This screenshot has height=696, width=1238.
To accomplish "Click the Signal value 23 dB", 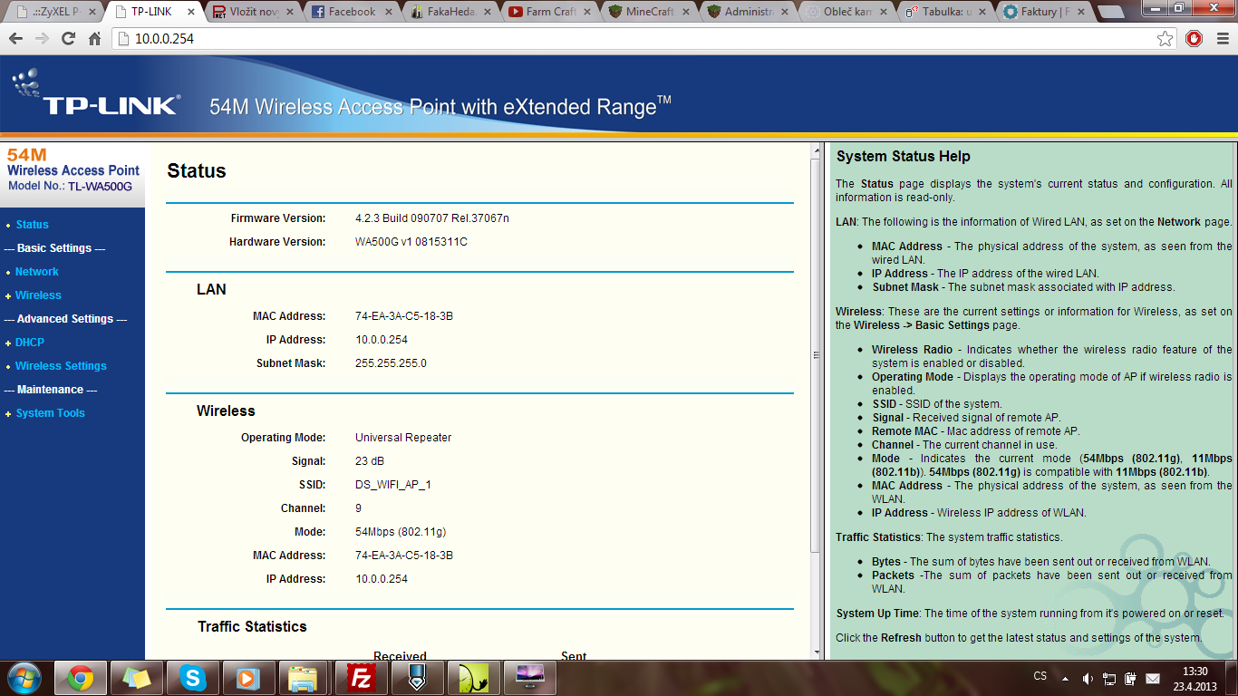I will point(370,461).
